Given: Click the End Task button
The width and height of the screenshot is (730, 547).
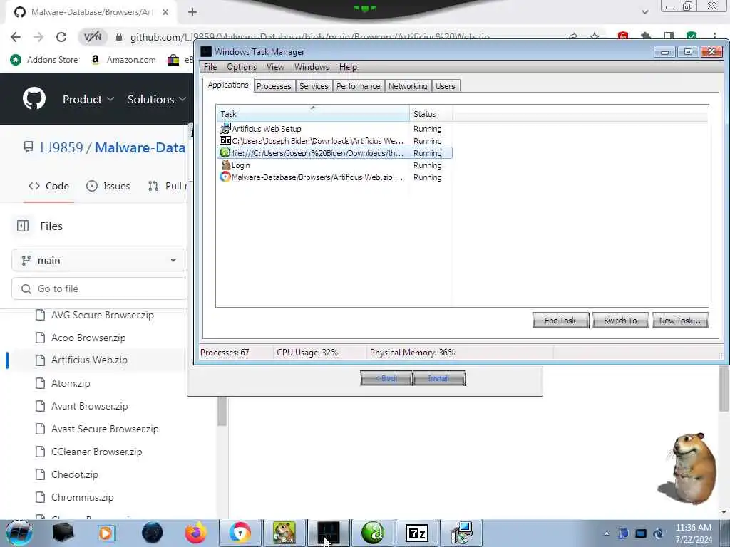Looking at the screenshot, I should (x=560, y=321).
